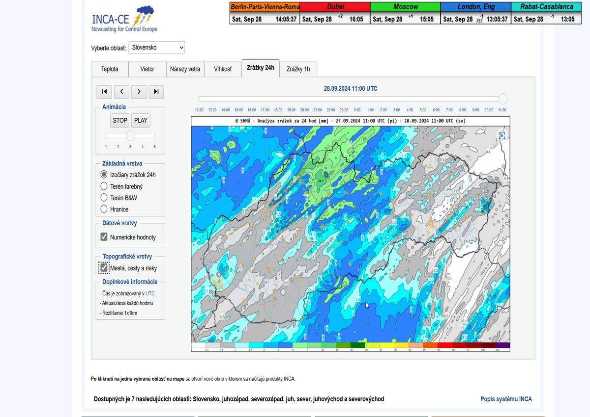Jump to the last animation frame
Viewport: 590px width, 417px height.
point(156,92)
